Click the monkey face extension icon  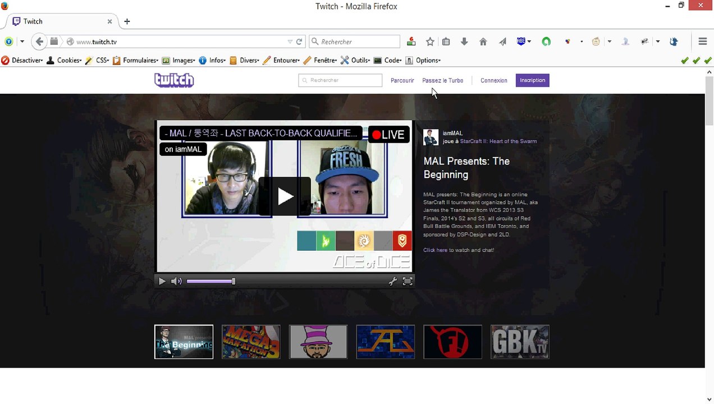pyautogui.click(x=596, y=42)
